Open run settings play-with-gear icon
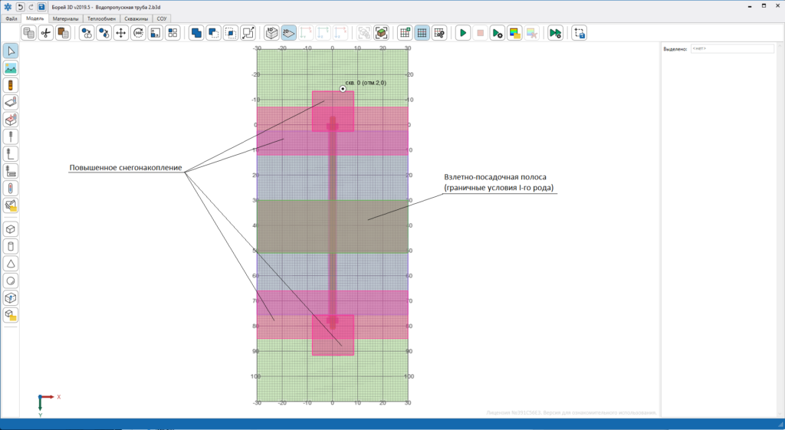This screenshot has height=430, width=785. [497, 33]
